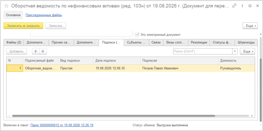Switch to 'Субъекты …' tab
Image resolution: width=263 pixels, height=131 pixels.
tap(136, 42)
